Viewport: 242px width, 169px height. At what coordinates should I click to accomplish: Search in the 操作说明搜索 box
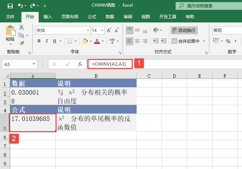click(209, 6)
